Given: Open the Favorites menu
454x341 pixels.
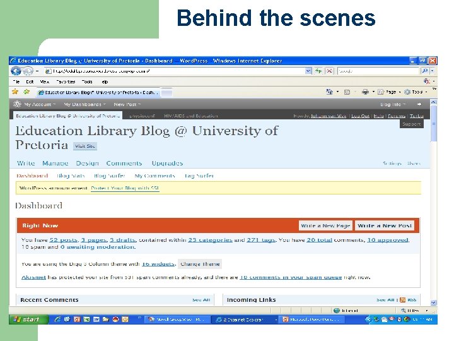Looking at the screenshot, I should 66,81.
